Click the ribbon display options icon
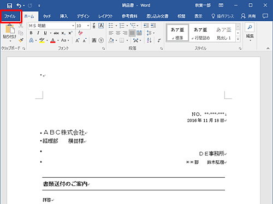The height and width of the screenshot is (204, 273). pos(221,5)
